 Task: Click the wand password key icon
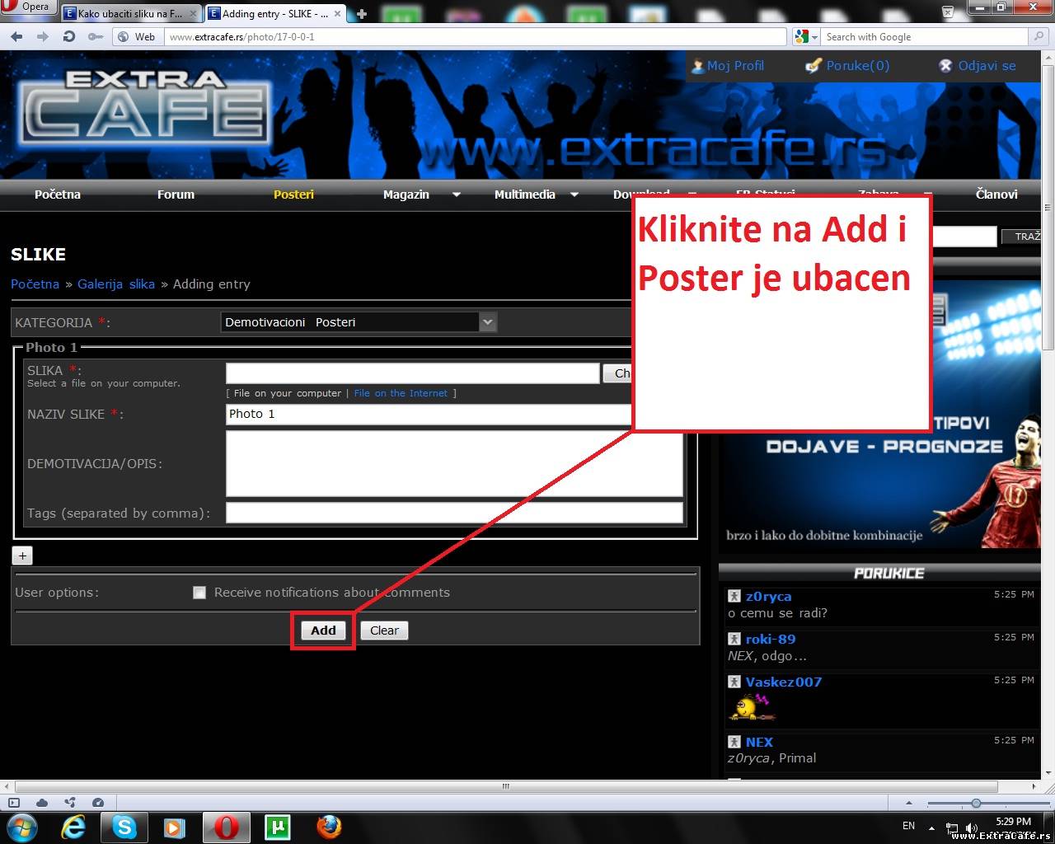pyautogui.click(x=96, y=37)
